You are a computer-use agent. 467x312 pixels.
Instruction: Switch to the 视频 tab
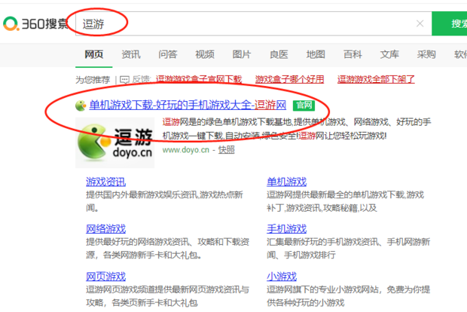[x=205, y=54]
